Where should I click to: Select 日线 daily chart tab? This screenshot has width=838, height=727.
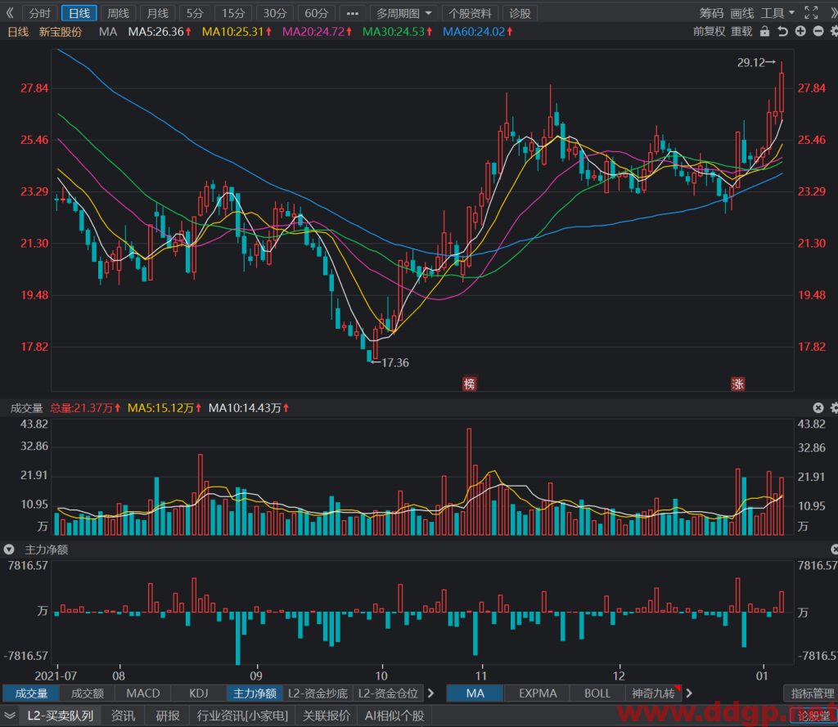coord(79,13)
